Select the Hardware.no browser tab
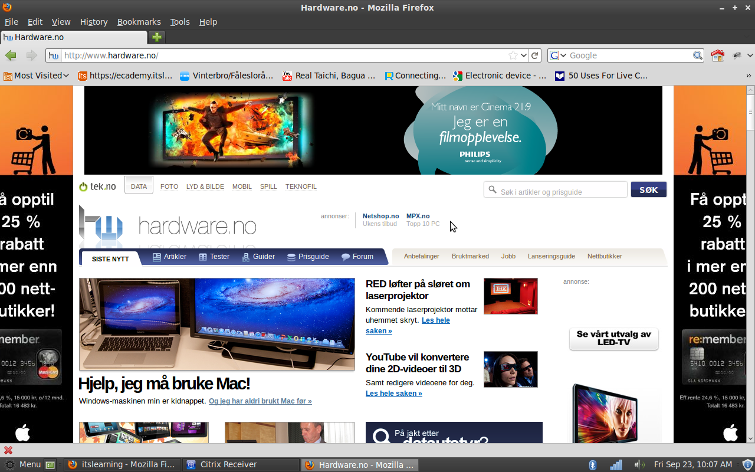The image size is (755, 472). click(x=74, y=37)
